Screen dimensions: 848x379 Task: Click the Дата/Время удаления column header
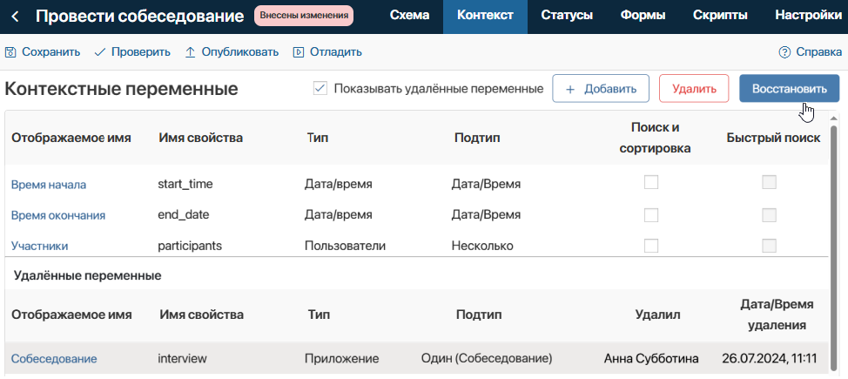pos(777,315)
